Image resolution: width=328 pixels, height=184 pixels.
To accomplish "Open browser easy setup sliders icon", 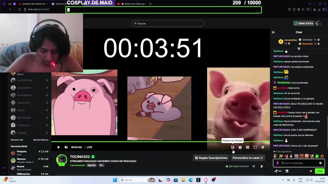I will pyautogui.click(x=324, y=9).
